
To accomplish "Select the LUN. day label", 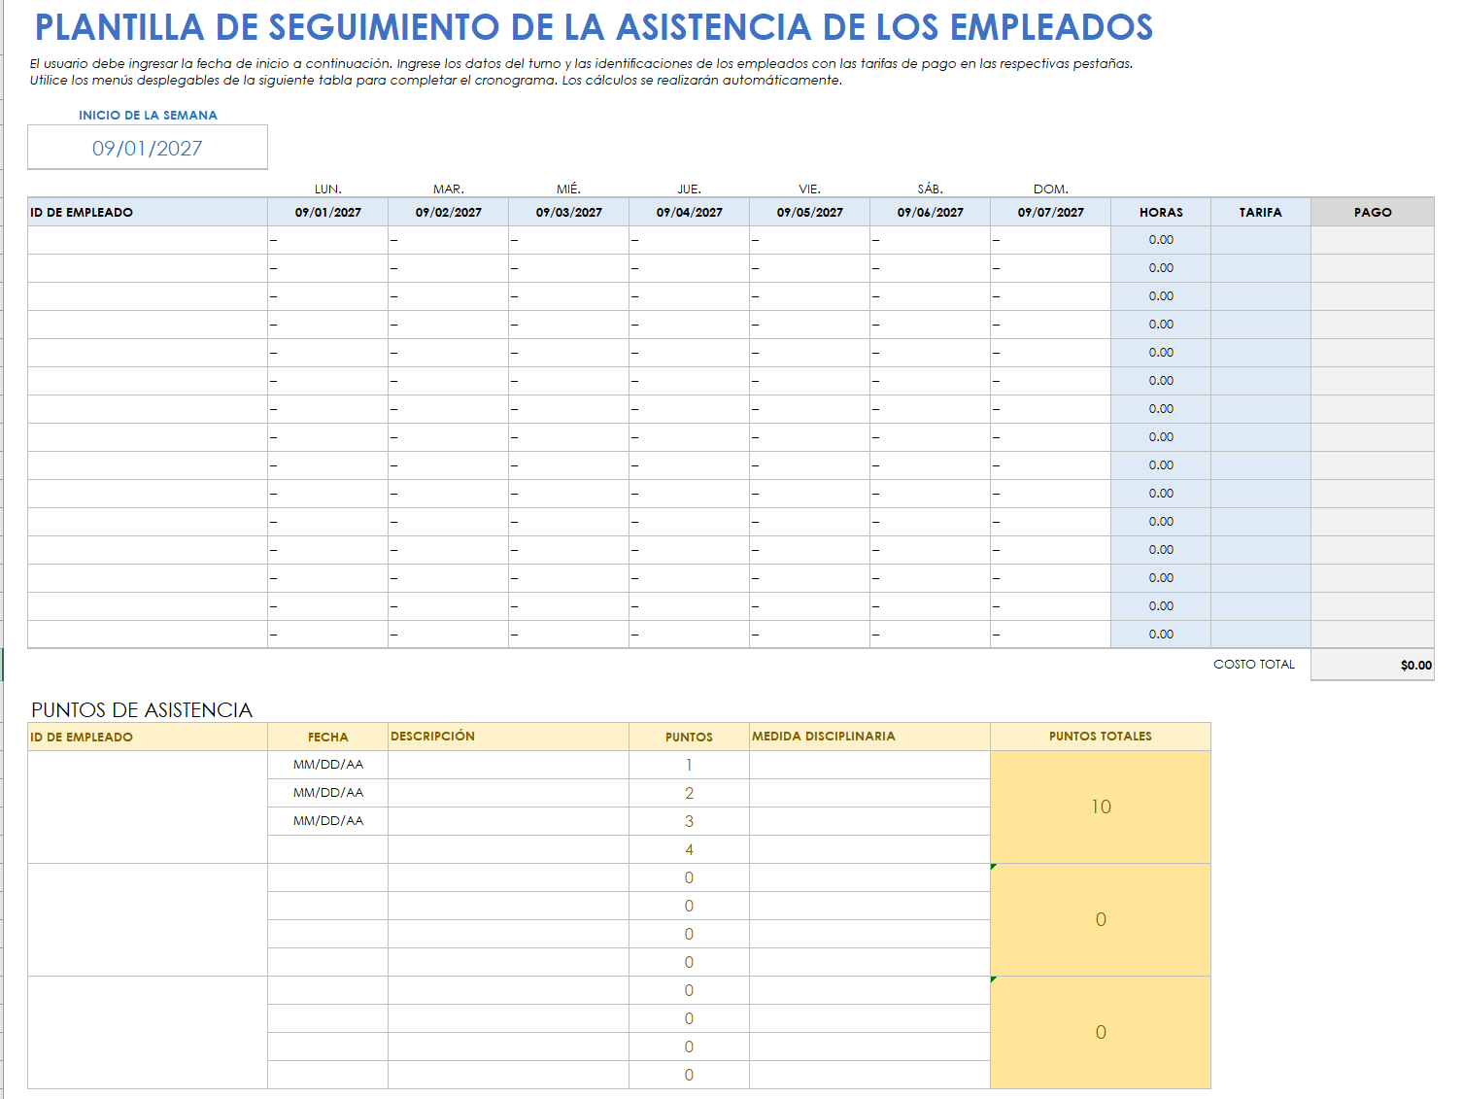I will pos(328,189).
